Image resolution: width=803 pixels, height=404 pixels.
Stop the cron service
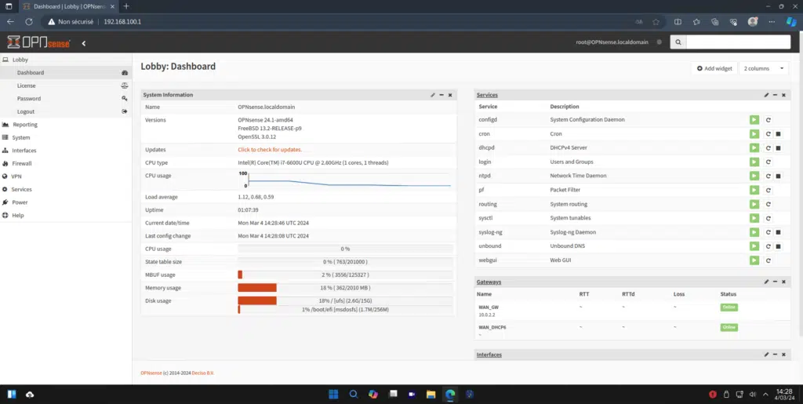778,134
